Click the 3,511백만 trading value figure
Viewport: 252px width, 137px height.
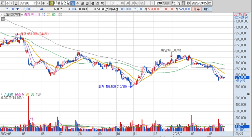pos(101,9)
